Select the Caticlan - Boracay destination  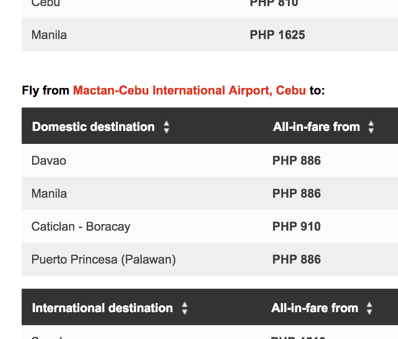pyautogui.click(x=81, y=227)
